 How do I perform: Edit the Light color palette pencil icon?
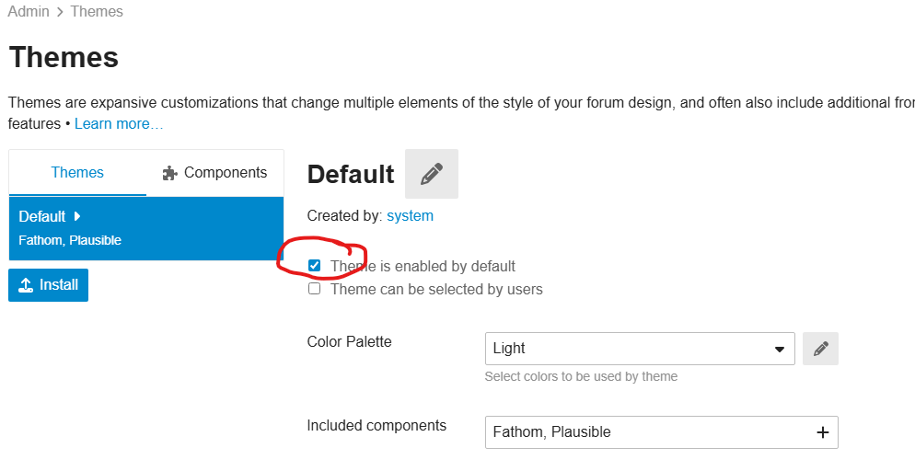(820, 349)
